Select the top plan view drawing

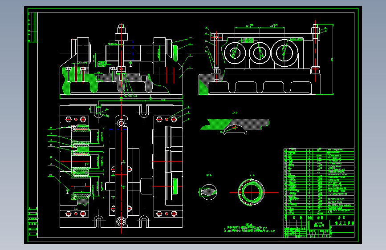[x=121, y=166]
